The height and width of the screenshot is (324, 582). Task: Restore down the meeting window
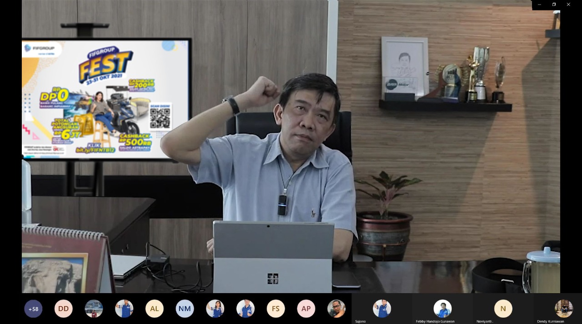coord(554,5)
